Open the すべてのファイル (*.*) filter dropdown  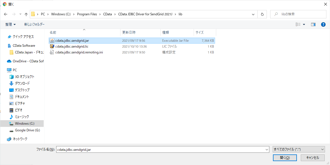tap(299, 149)
